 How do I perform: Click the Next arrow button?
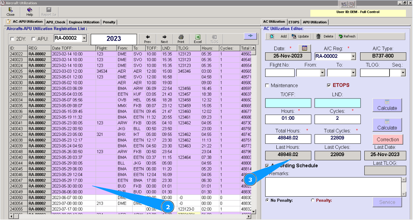(x=164, y=38)
